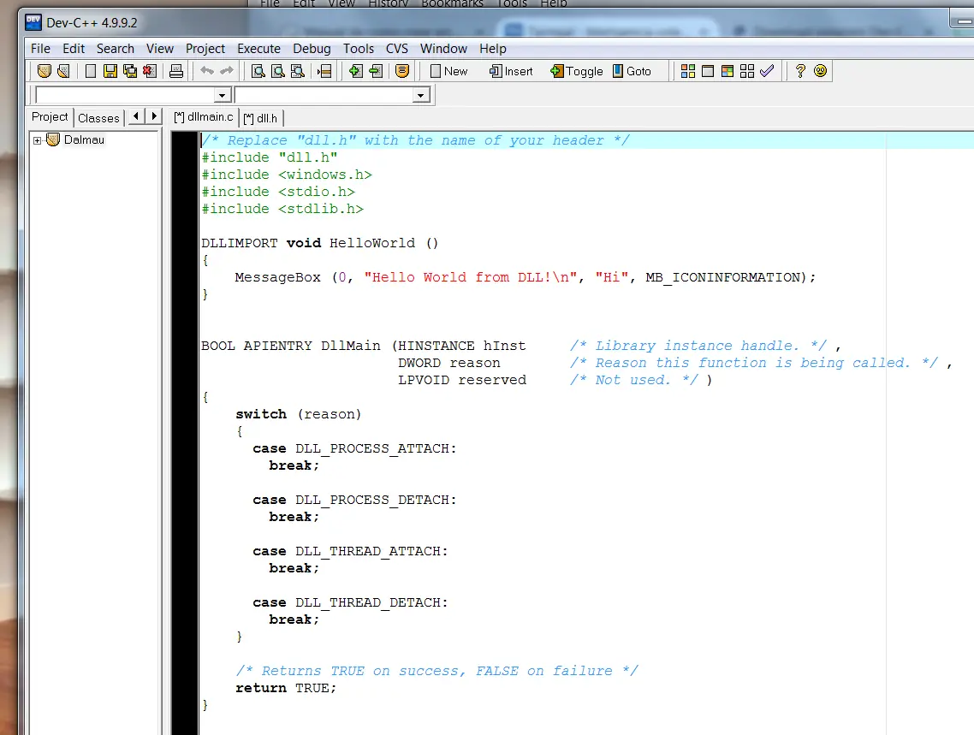Open the Execute menu

(258, 49)
